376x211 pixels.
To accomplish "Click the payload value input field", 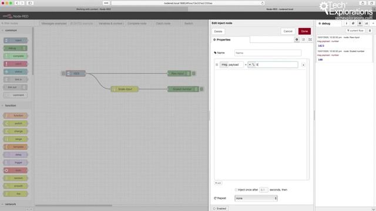I will coord(277,64).
